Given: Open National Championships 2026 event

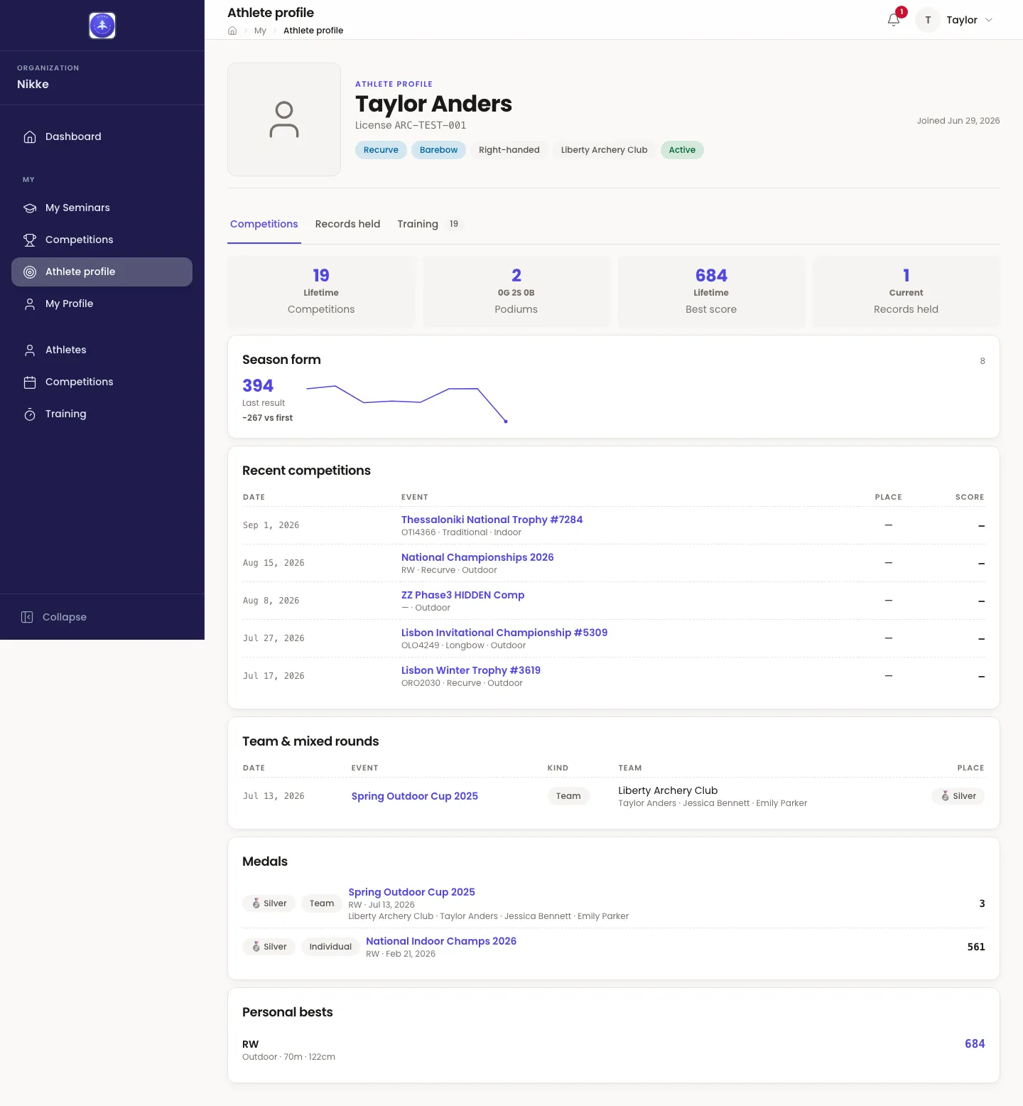Looking at the screenshot, I should [x=477, y=557].
